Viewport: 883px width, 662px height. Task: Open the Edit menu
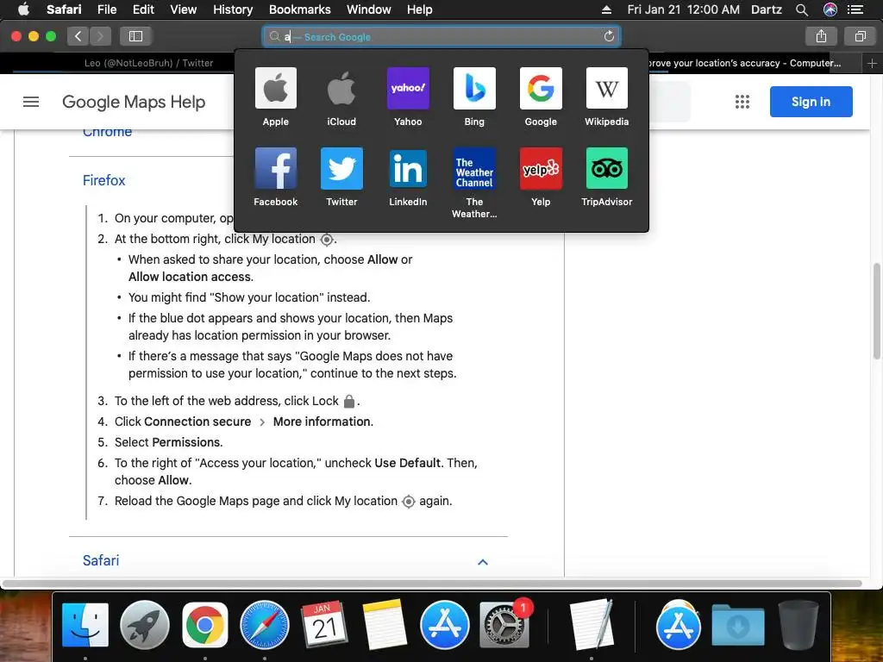(143, 9)
